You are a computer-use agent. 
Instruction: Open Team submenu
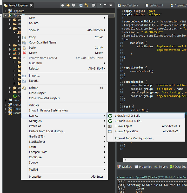64,147
